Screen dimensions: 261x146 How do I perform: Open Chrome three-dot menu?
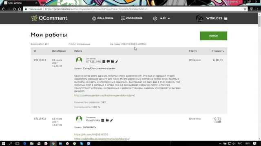(x=257, y=9)
